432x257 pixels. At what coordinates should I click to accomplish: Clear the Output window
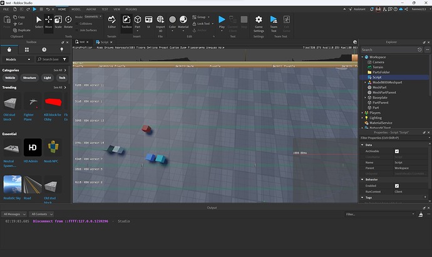[x=421, y=214]
